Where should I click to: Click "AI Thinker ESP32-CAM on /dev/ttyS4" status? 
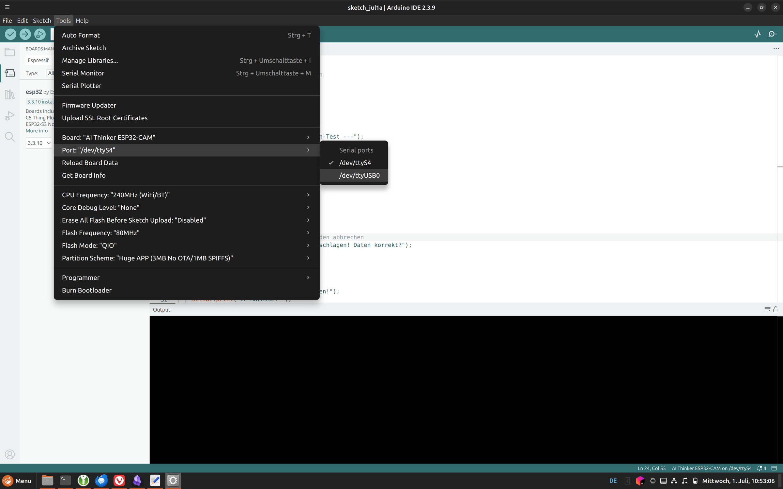(x=712, y=468)
